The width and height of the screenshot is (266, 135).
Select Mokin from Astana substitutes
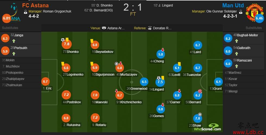tap(8, 60)
